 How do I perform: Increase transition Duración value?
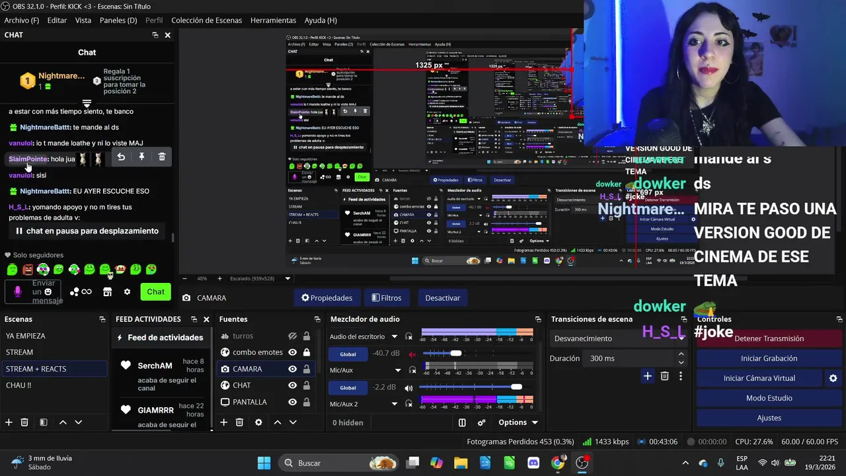tap(681, 354)
